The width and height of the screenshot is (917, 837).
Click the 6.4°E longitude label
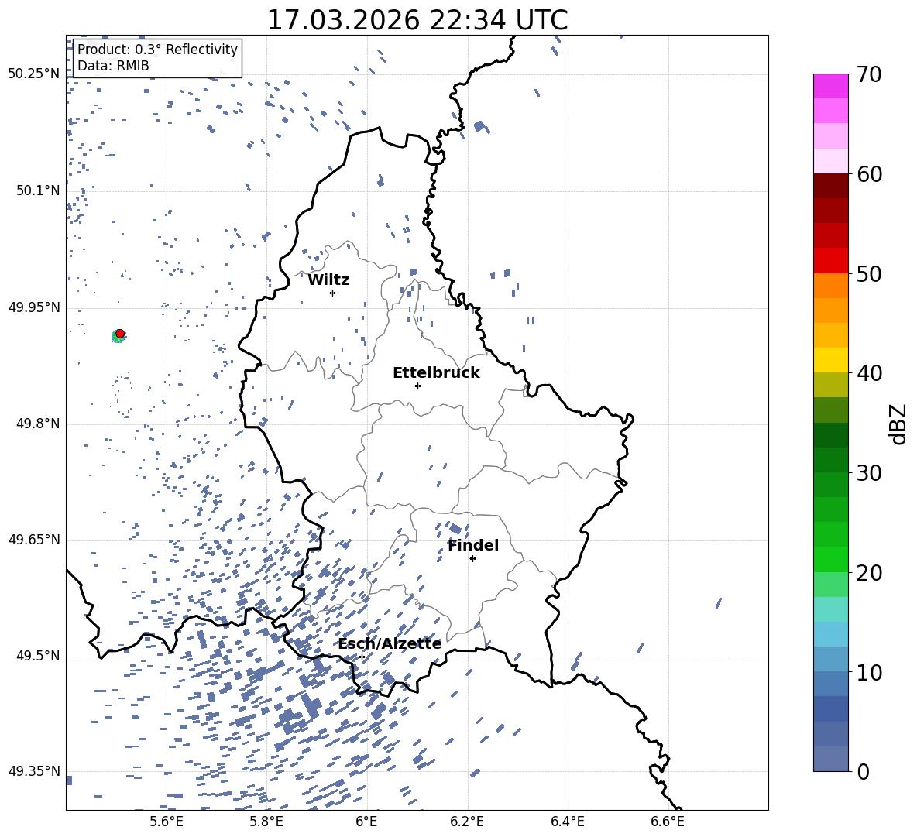point(567,822)
